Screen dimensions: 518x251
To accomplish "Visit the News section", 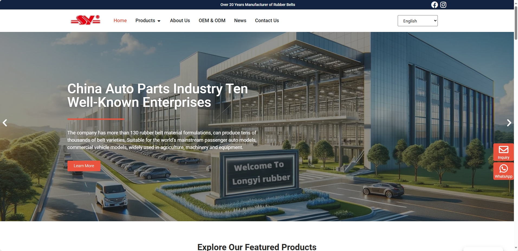I will 240,21.
